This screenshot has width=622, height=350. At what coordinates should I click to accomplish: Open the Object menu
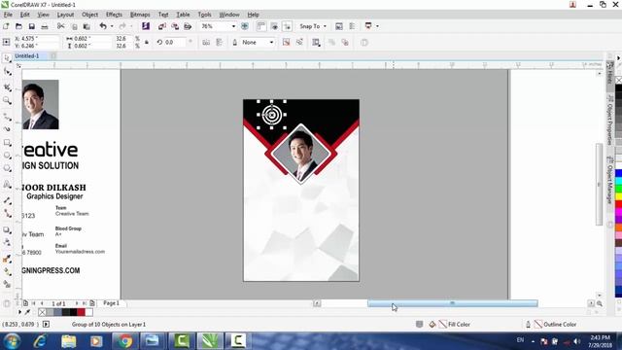tap(89, 15)
